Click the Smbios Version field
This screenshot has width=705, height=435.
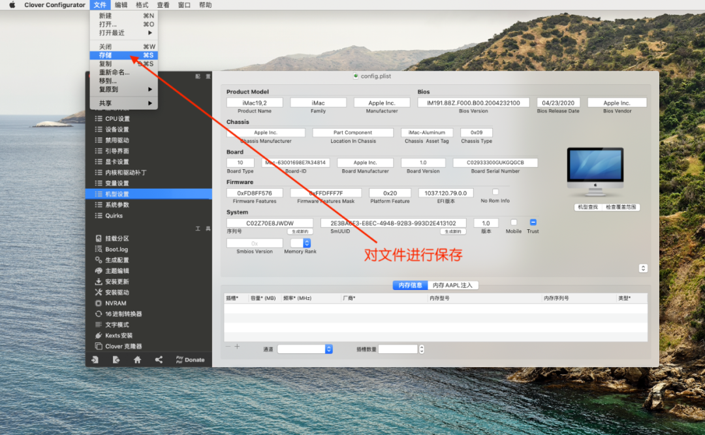pyautogui.click(x=255, y=244)
